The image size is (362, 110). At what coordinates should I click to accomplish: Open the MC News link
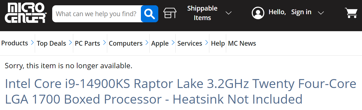[x=242, y=43]
